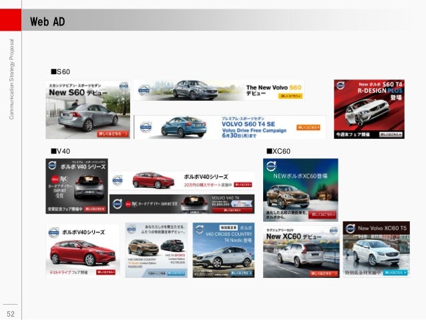This screenshot has width=426, height=320.
Task: Click Volvo logo in VOLVO V40 T4 dark banner
Action: pos(118,204)
